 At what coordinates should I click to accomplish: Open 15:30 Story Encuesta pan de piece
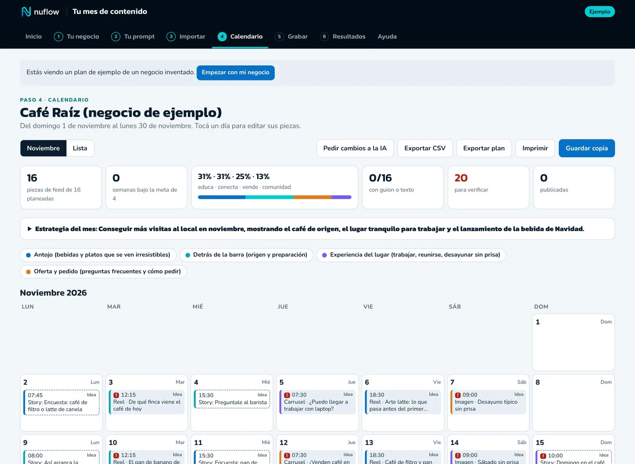[232, 457]
